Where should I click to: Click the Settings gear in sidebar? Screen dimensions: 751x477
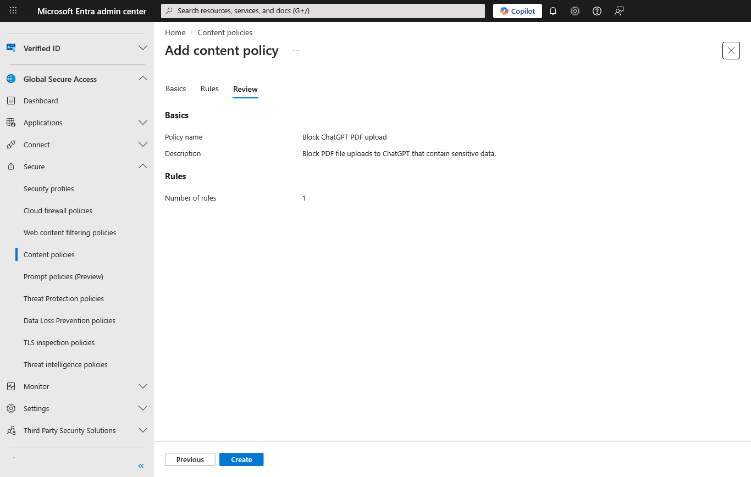click(11, 408)
